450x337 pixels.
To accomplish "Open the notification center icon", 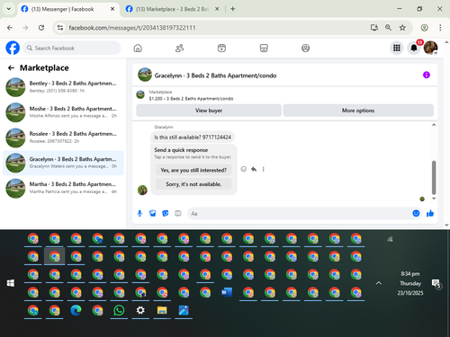I will 436,283.
